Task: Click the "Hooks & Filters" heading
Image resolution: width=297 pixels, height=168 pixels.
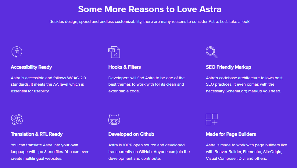Action: pyautogui.click(x=124, y=67)
